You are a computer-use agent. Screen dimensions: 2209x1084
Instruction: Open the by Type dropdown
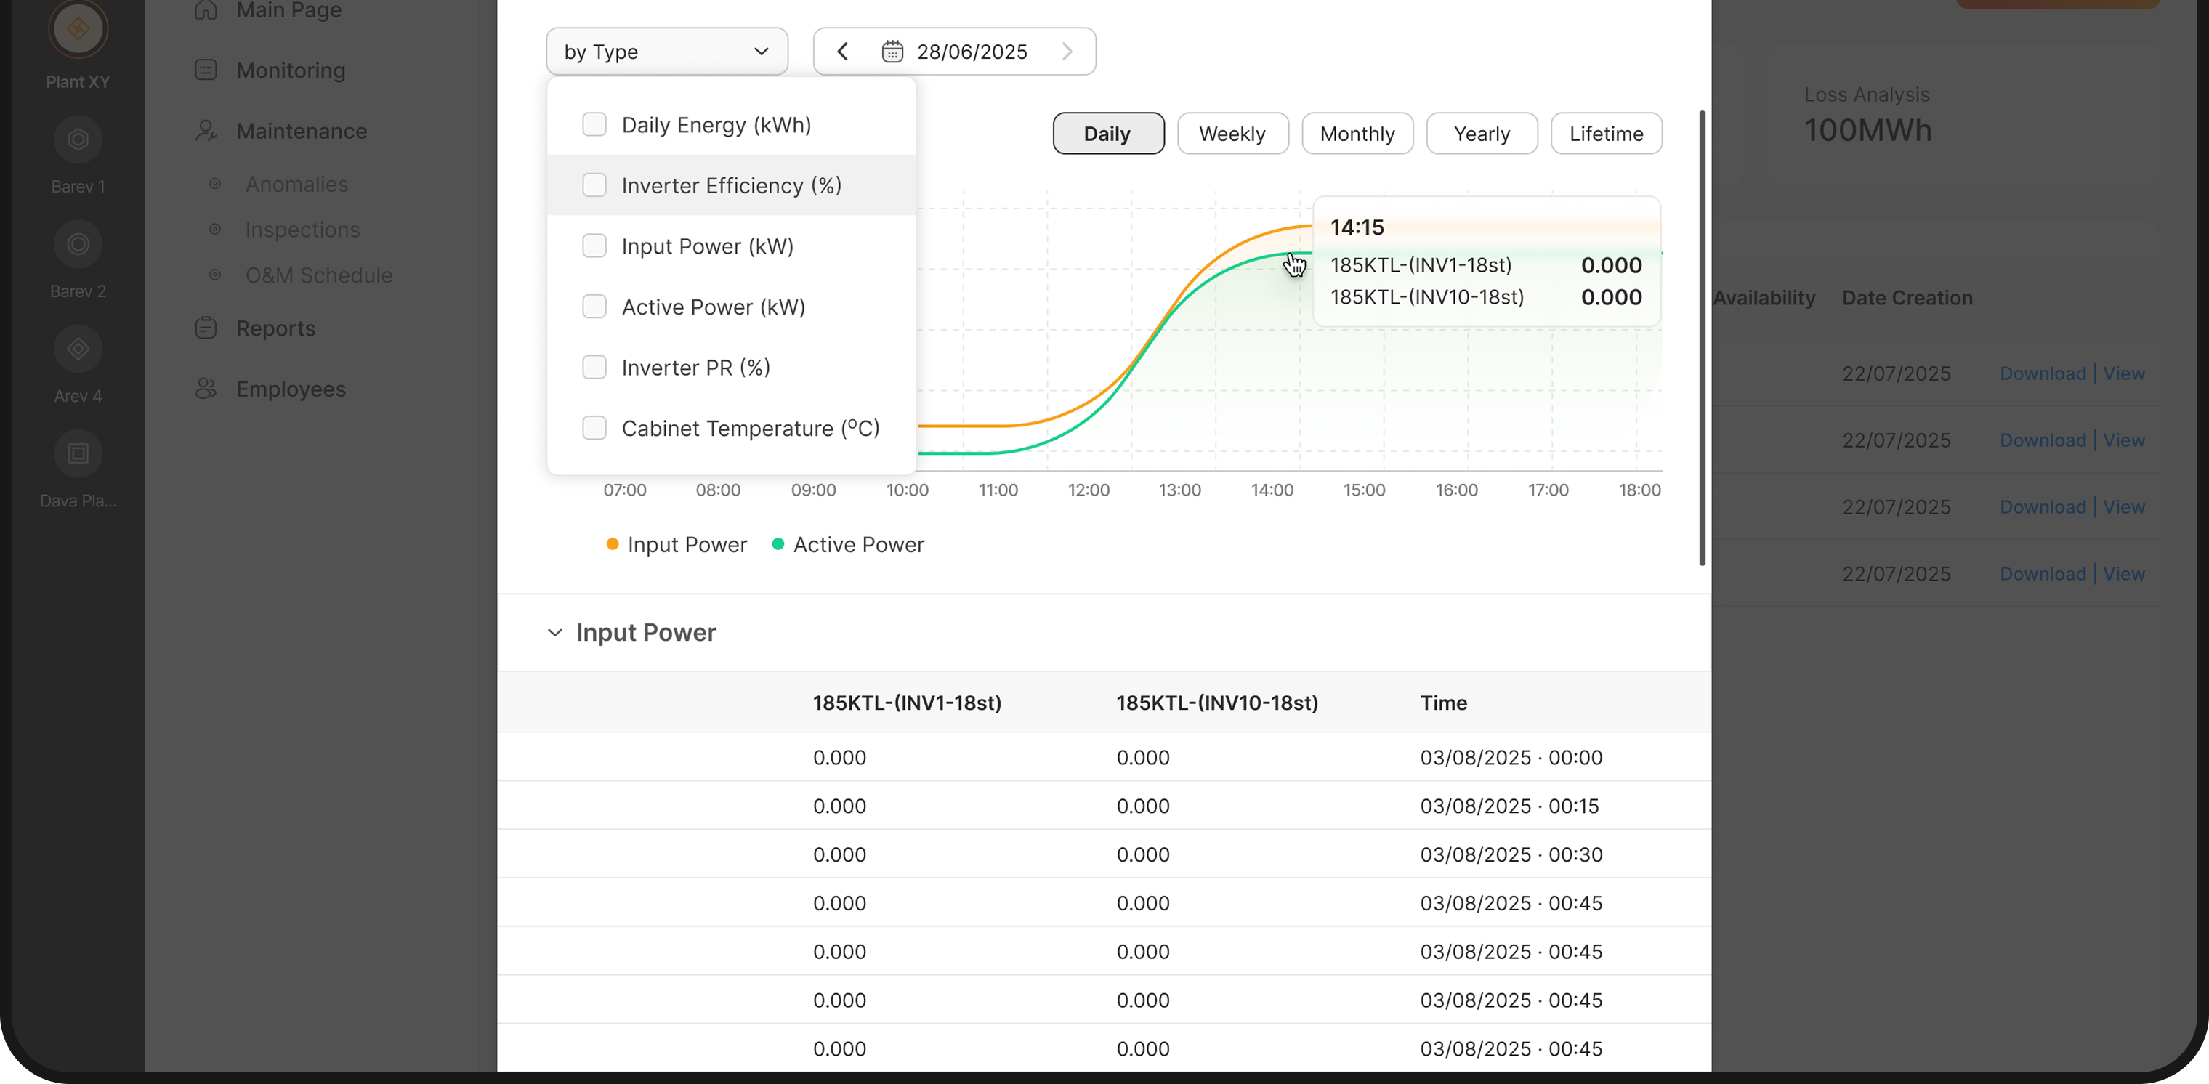pyautogui.click(x=666, y=52)
